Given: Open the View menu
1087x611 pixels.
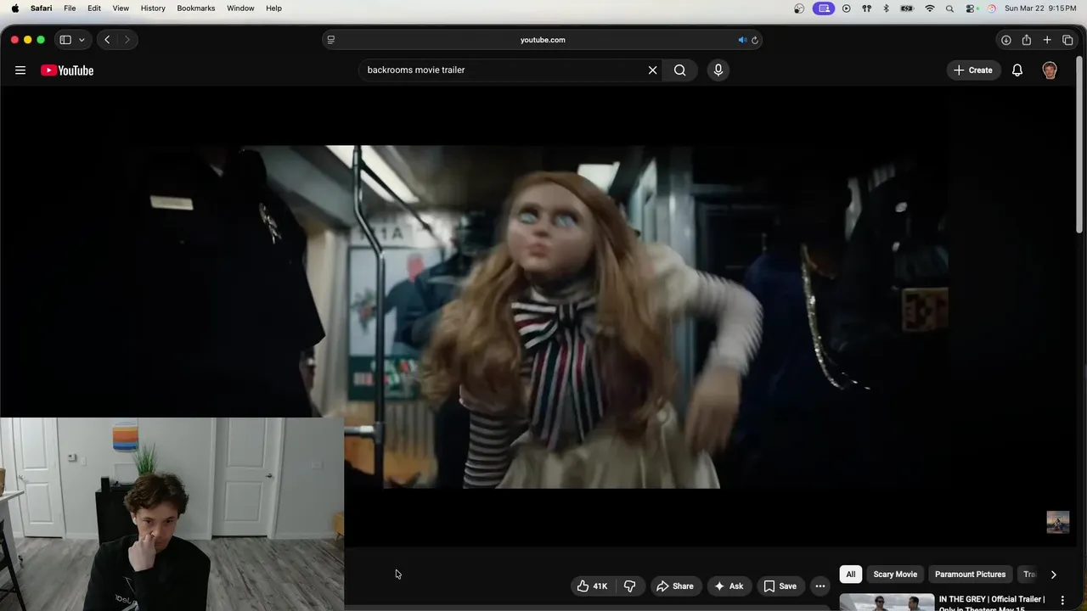Looking at the screenshot, I should pos(121,8).
